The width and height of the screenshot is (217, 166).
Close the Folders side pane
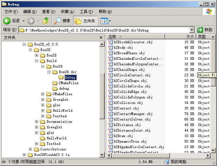coord(101,37)
